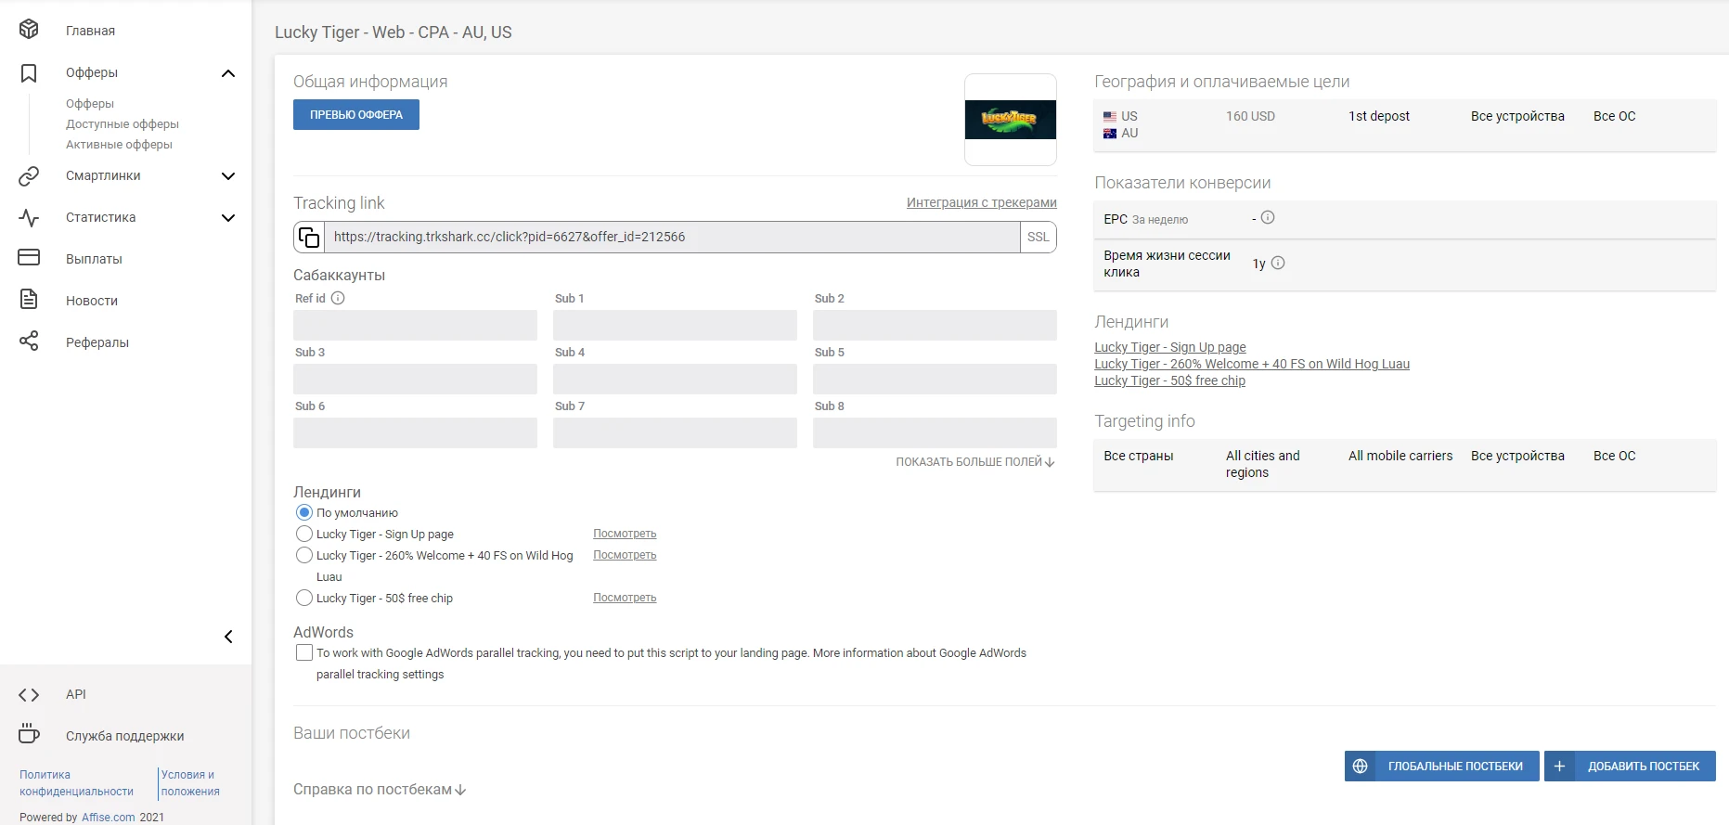Click the Sub 7 input field

[675, 432]
